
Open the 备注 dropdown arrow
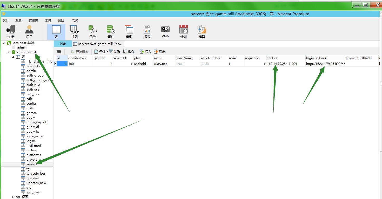(107, 52)
